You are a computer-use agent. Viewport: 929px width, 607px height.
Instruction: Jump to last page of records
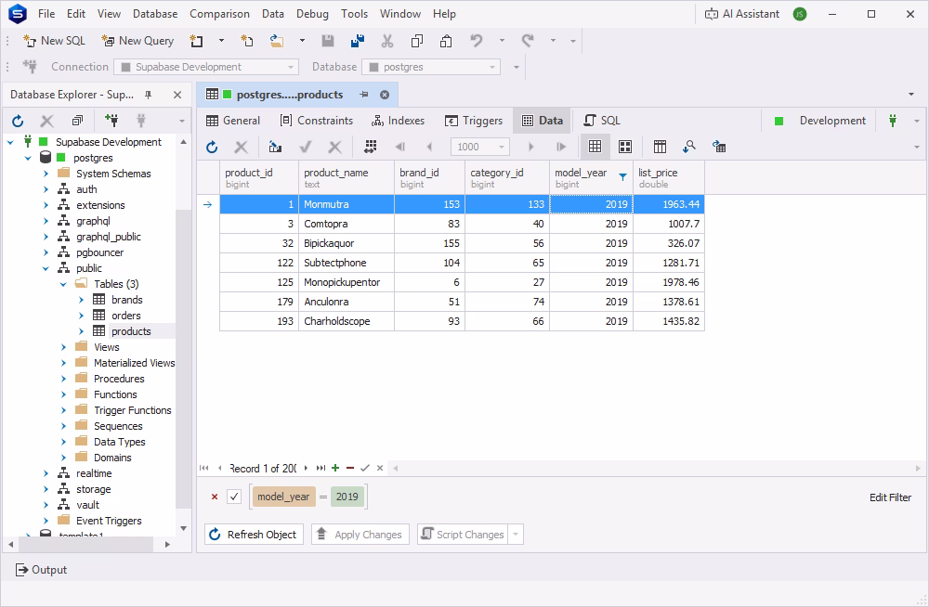coord(560,147)
